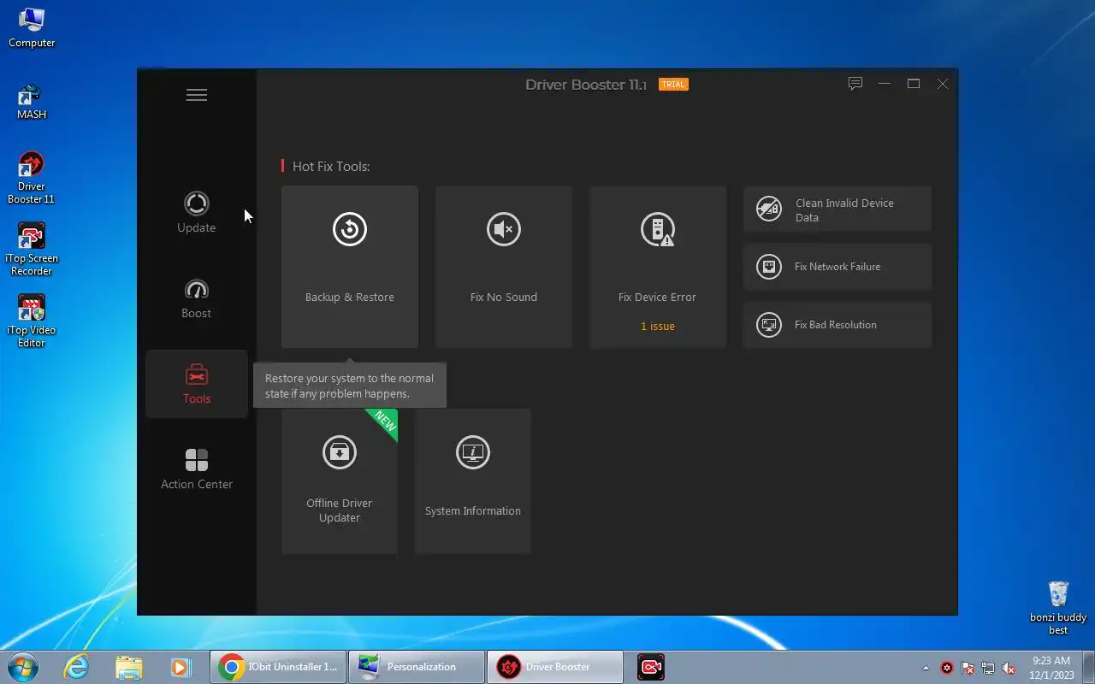Open the Backup & Restore tool
The width and height of the screenshot is (1095, 684).
tap(350, 267)
